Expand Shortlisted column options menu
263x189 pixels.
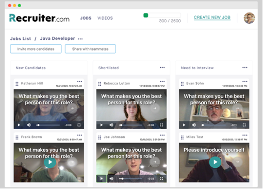click(162, 68)
